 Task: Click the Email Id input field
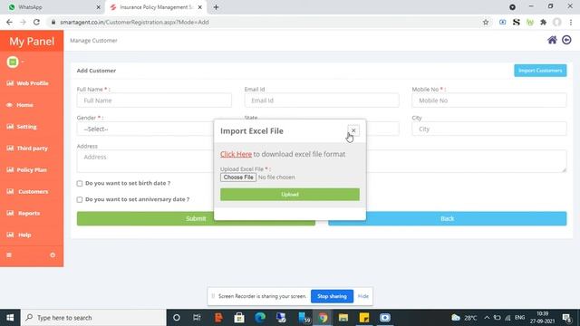point(322,101)
